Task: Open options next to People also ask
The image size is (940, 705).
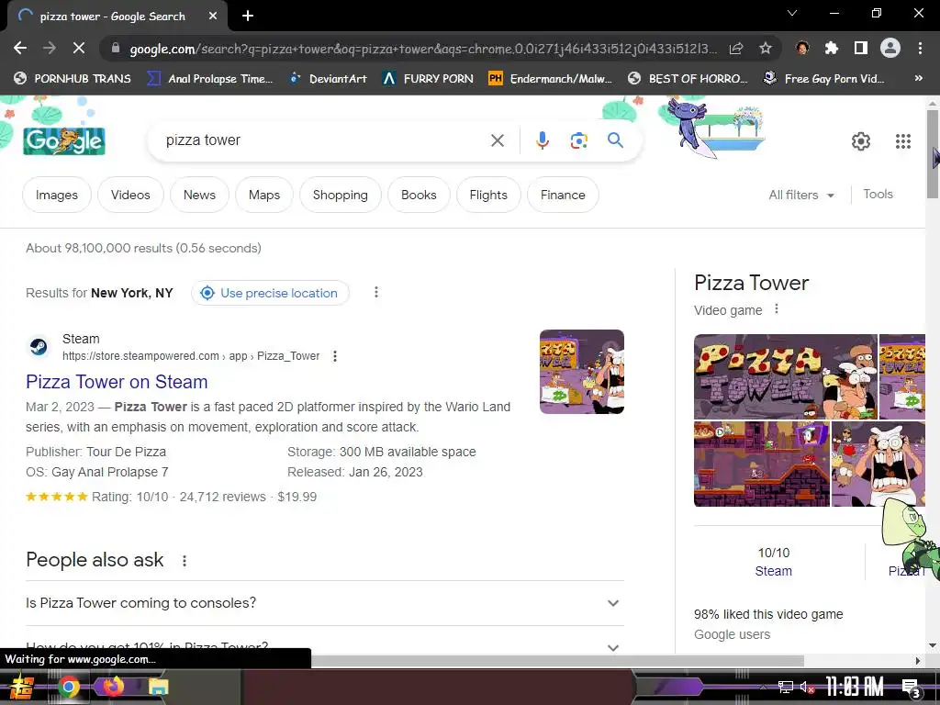Action: point(185,561)
